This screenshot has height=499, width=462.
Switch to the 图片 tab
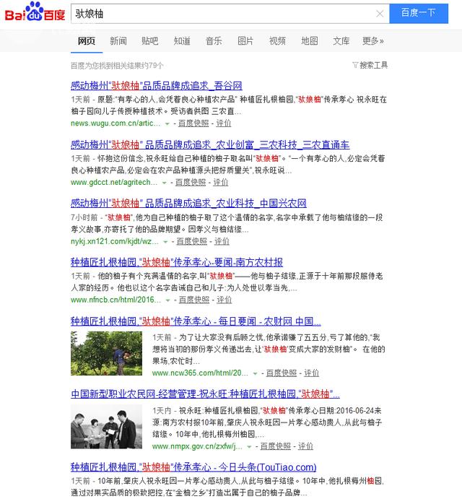click(245, 41)
